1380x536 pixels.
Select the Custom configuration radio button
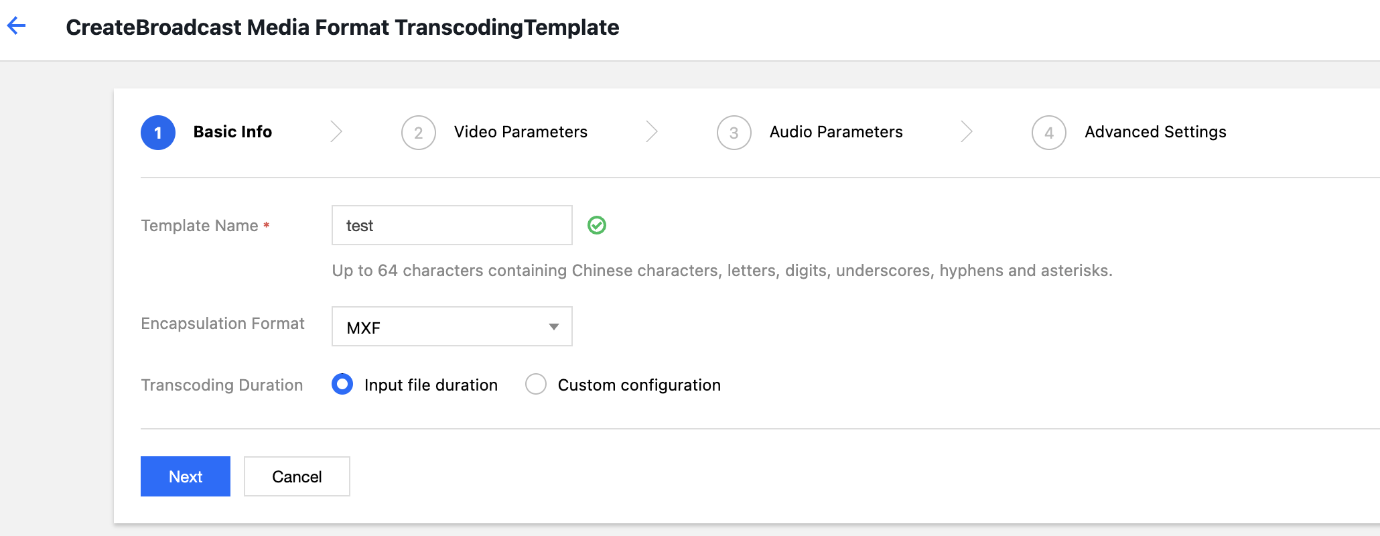[x=536, y=385]
